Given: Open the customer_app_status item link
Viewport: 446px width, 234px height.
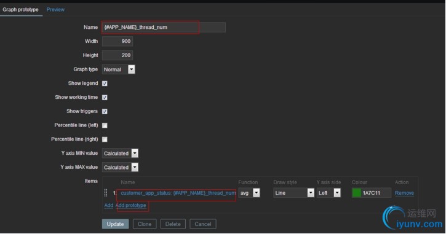Looking at the screenshot, I should coord(178,193).
